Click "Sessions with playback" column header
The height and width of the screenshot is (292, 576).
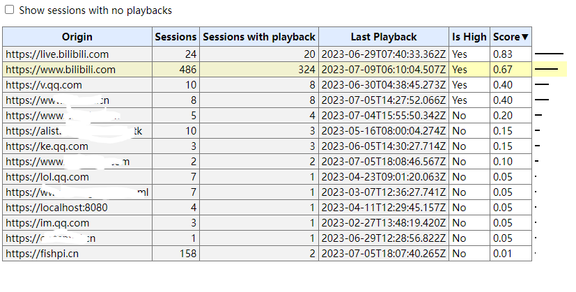[259, 37]
